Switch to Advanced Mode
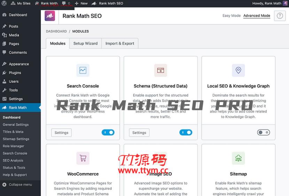 [x=257, y=16]
